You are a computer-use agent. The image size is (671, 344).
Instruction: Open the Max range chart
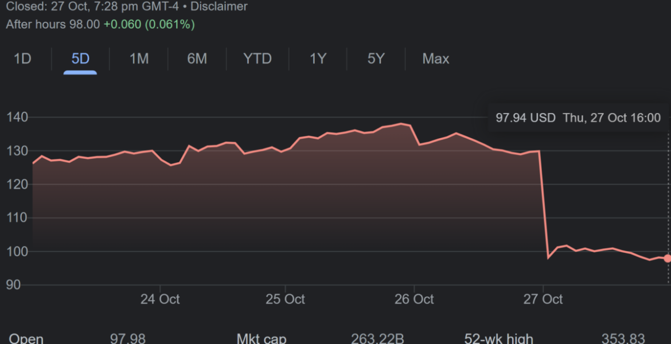coord(435,58)
